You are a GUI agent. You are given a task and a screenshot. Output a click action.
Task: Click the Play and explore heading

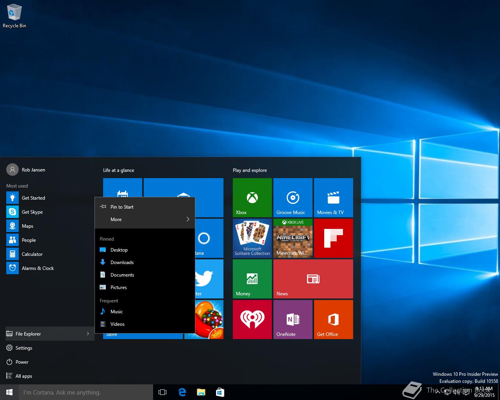point(250,170)
